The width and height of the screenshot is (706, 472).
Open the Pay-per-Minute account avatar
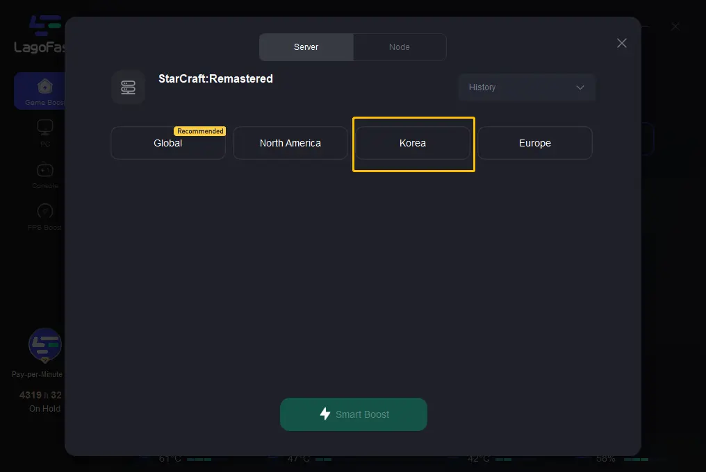pyautogui.click(x=45, y=345)
